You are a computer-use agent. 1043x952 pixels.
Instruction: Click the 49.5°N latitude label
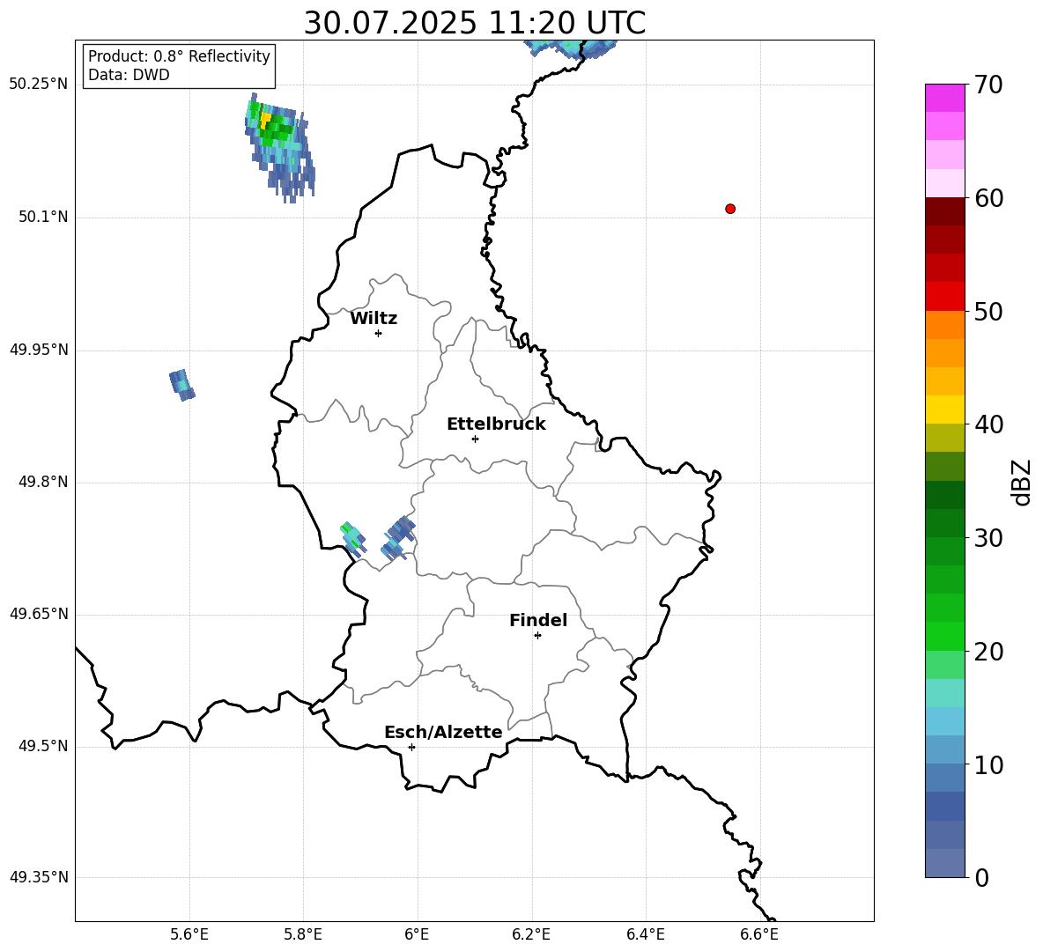[x=43, y=746]
